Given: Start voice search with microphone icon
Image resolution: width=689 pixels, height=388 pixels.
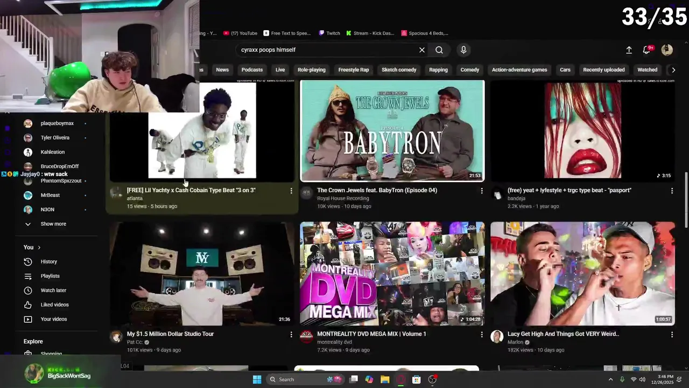Looking at the screenshot, I should (463, 50).
